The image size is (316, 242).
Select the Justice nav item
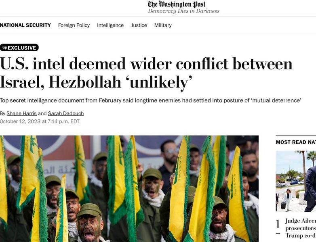click(x=139, y=25)
